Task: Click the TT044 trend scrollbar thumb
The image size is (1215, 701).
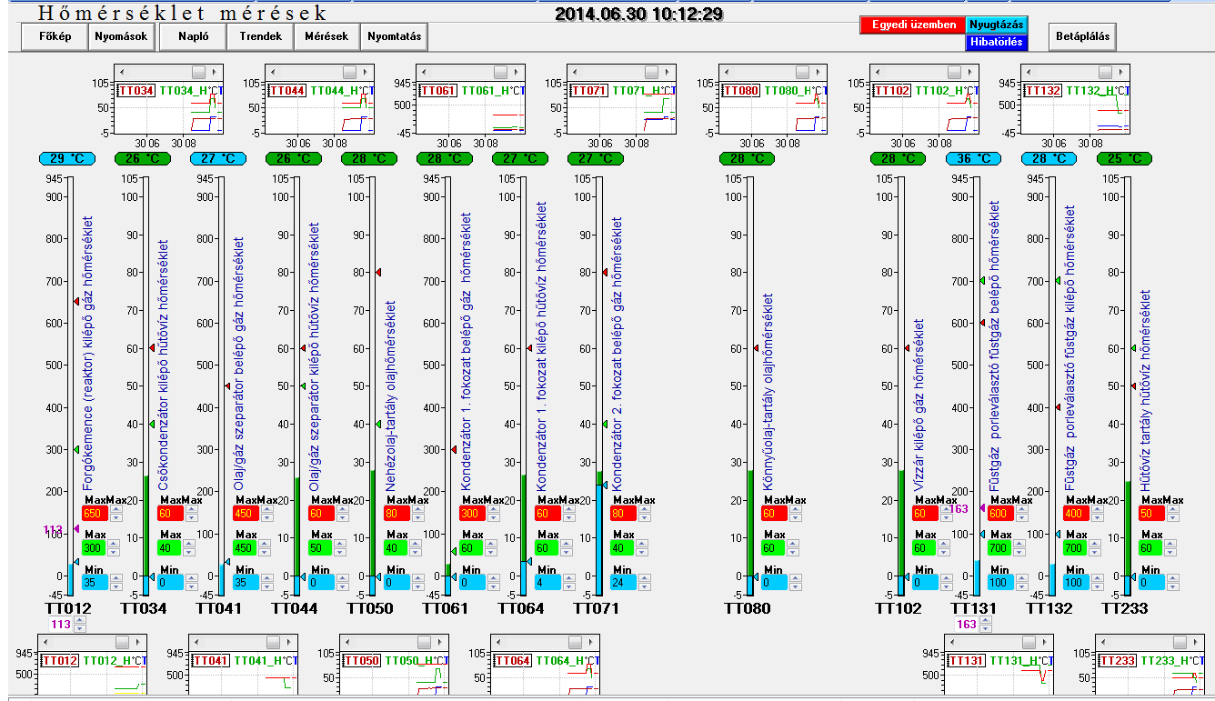Action: [x=350, y=72]
